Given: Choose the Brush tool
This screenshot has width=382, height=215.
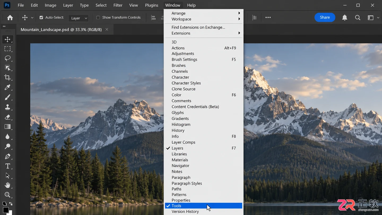Looking at the screenshot, I should 7,97.
